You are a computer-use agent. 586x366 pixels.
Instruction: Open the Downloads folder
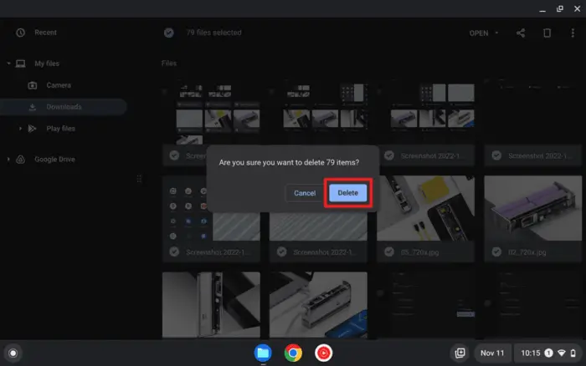point(64,107)
